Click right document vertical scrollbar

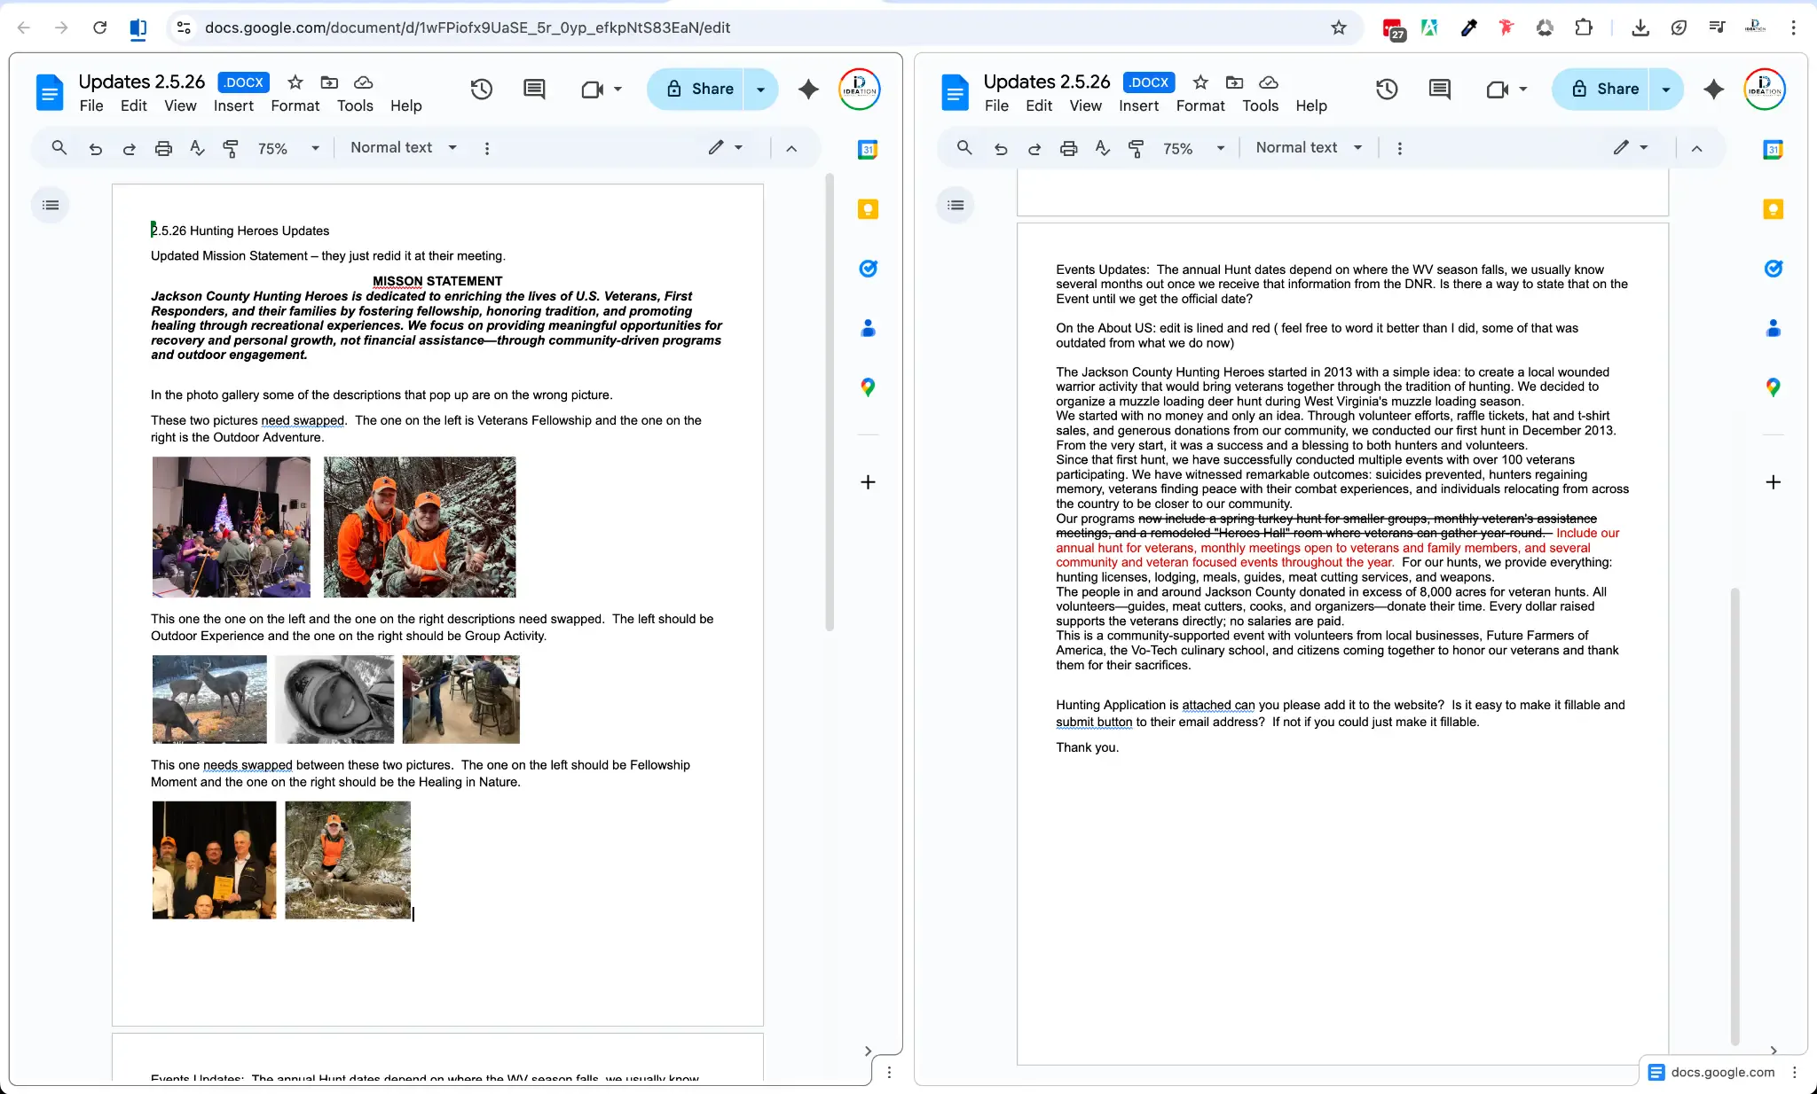1735,816
